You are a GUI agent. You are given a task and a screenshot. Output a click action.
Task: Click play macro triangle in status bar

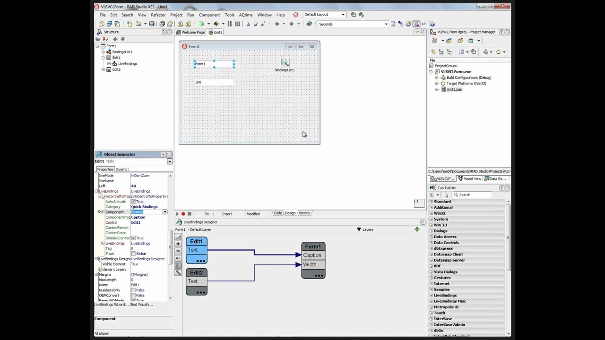coord(177,214)
